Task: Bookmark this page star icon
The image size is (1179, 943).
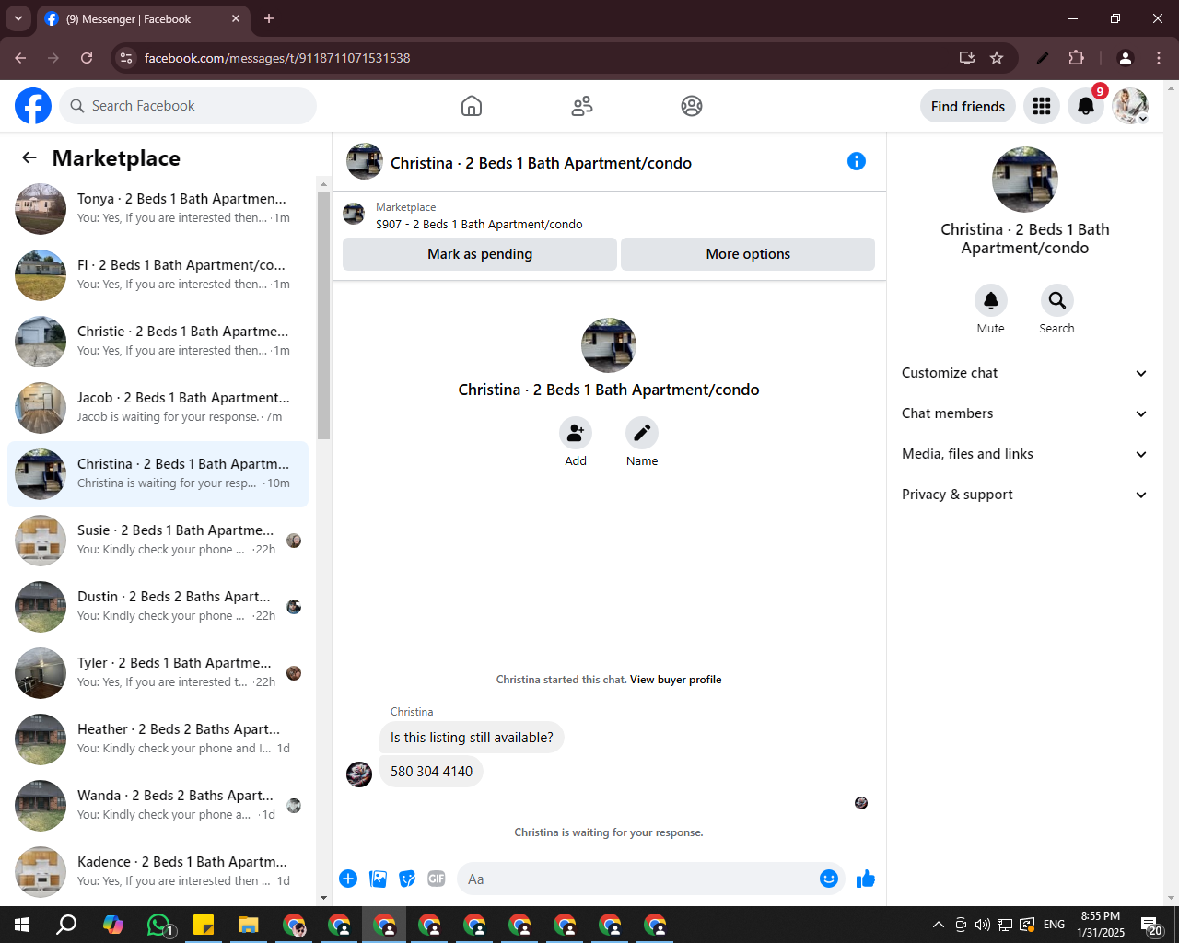Action: (x=997, y=58)
